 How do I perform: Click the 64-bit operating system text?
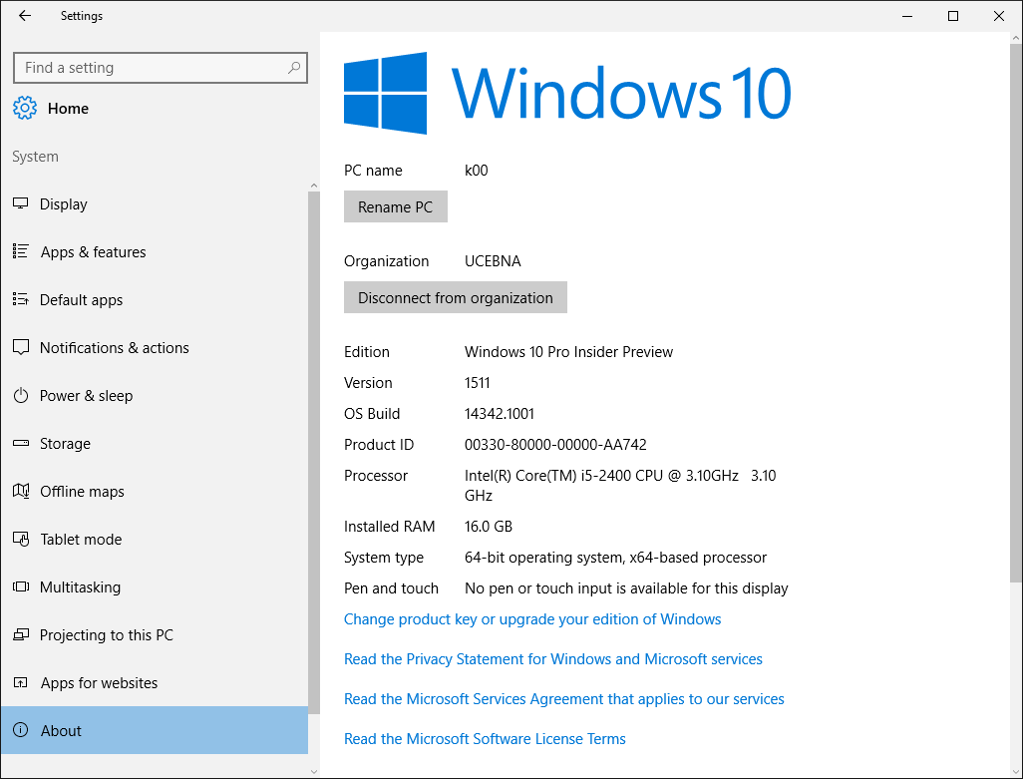[615, 558]
